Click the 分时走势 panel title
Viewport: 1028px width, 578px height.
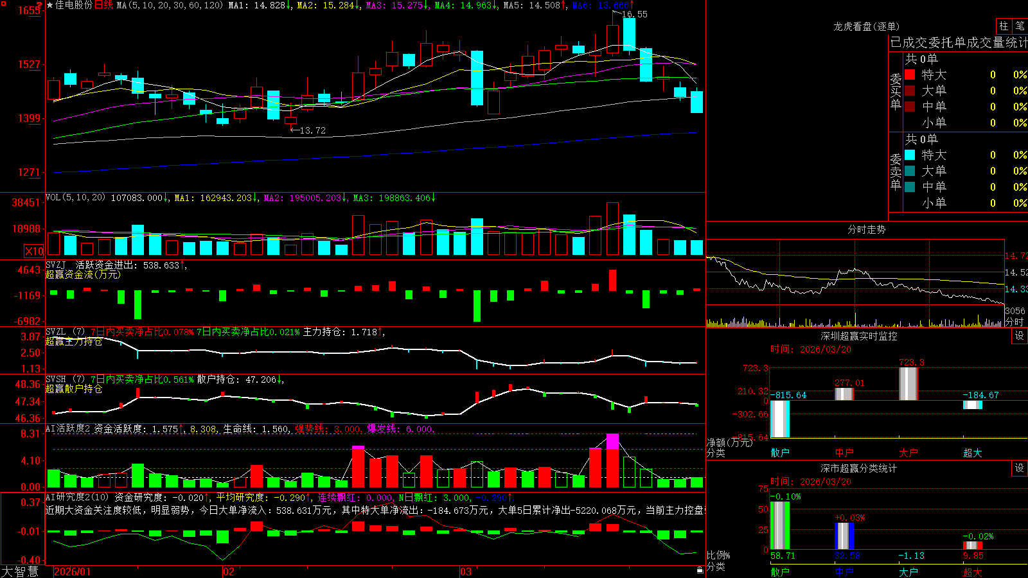click(x=866, y=229)
